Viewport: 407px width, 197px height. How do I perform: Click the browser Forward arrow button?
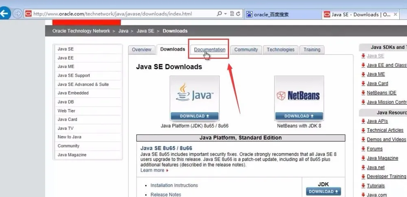[x=17, y=14]
